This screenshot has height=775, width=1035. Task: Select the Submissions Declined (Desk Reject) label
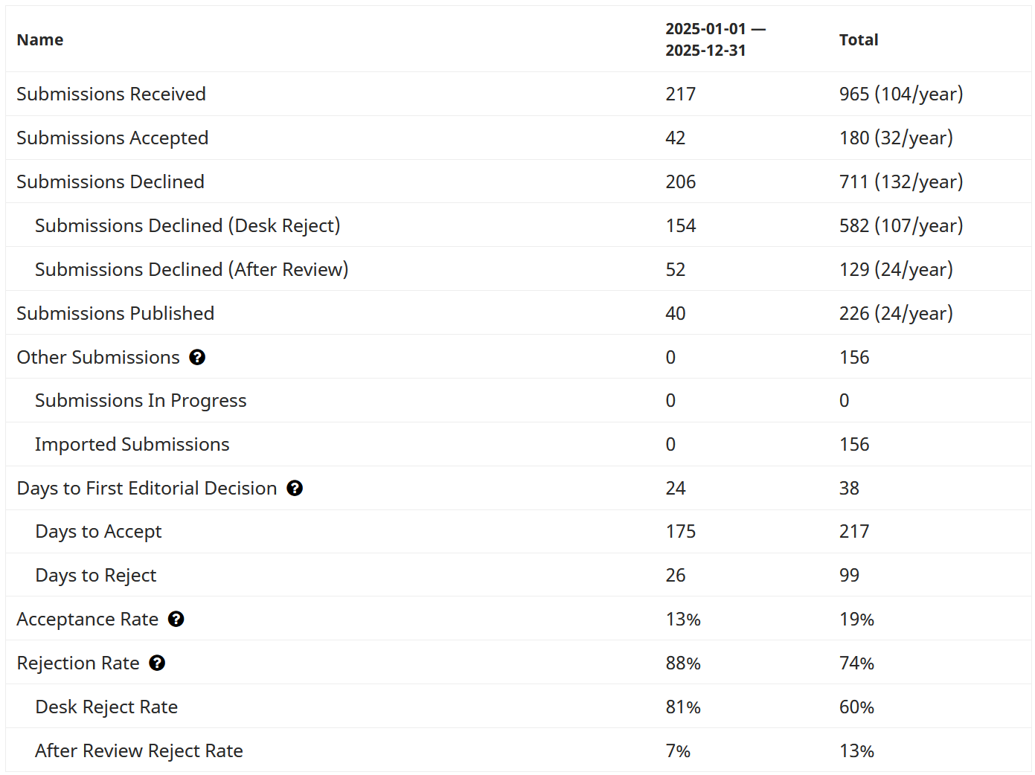188,226
